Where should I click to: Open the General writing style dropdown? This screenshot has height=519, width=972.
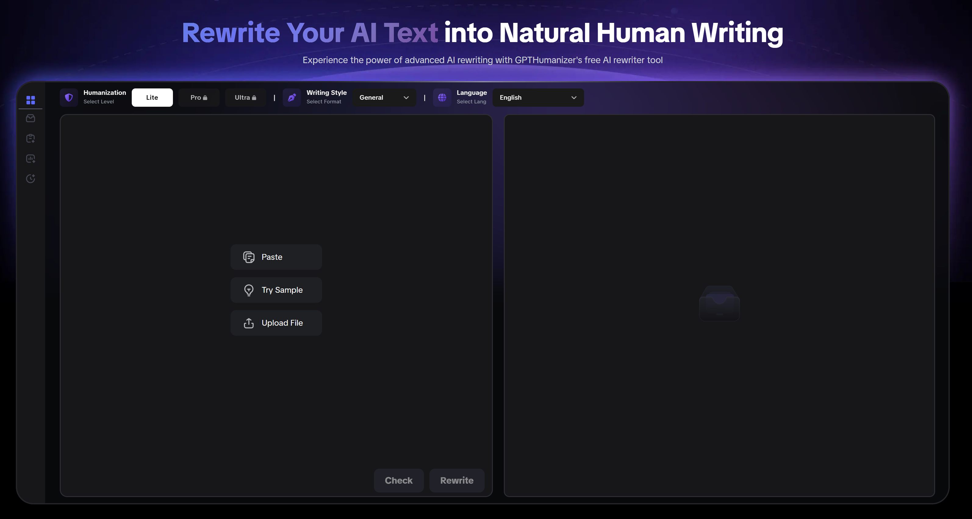pos(384,98)
